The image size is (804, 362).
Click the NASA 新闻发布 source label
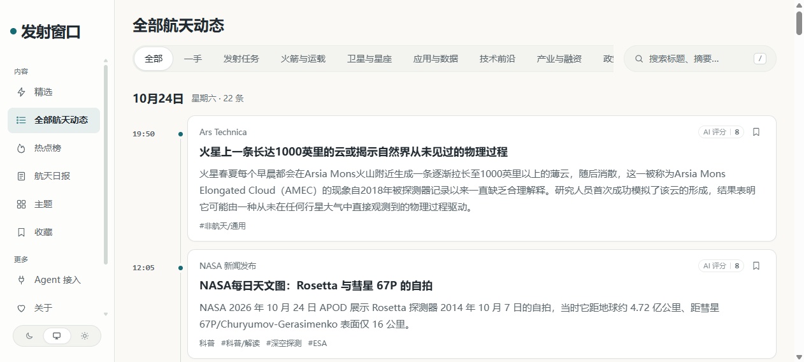[x=227, y=266]
